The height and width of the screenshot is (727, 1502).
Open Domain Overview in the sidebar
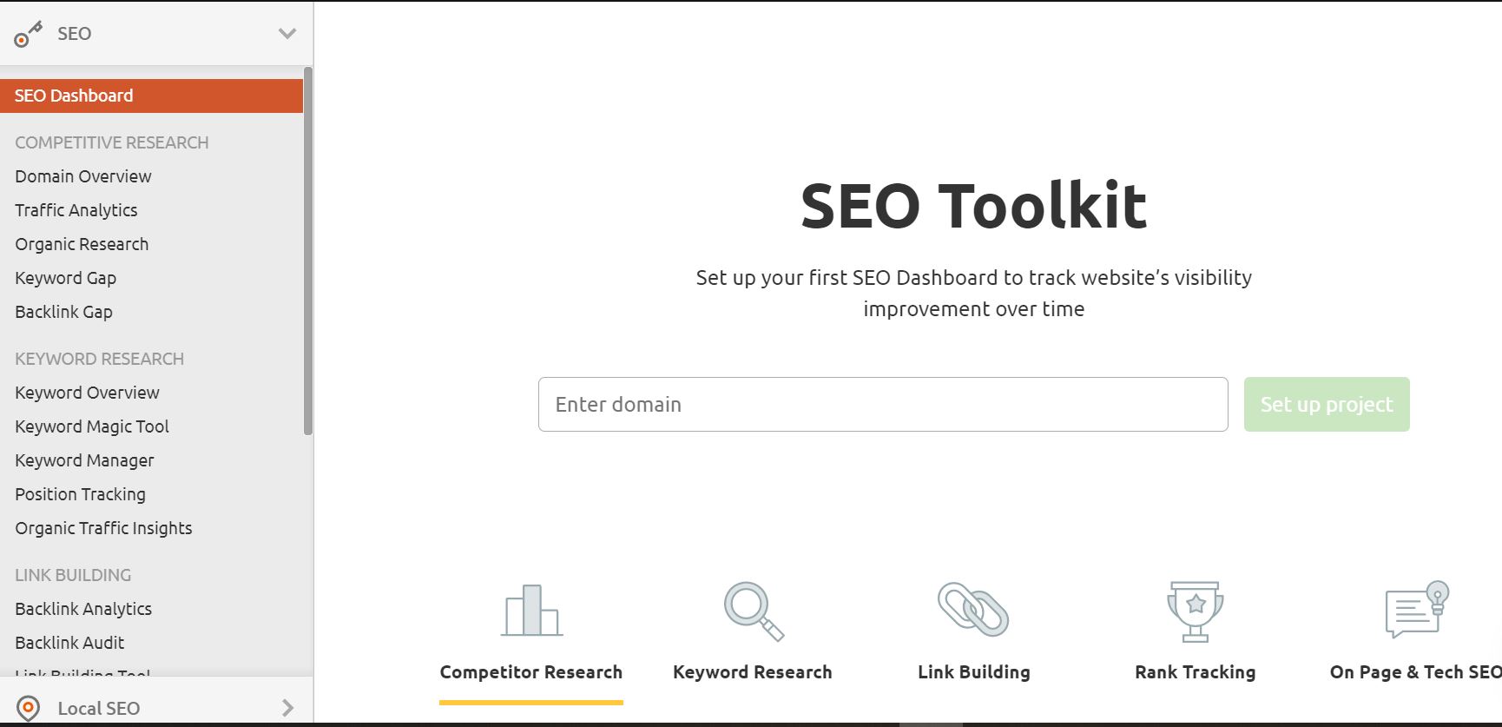83,176
